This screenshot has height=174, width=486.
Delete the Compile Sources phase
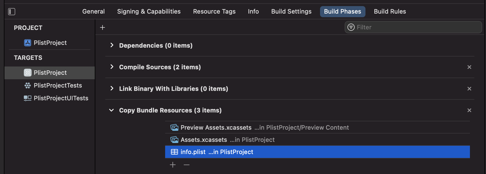469,67
